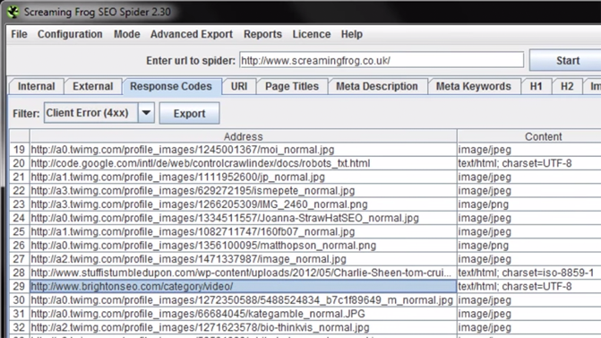Image resolution: width=601 pixels, height=338 pixels.
Task: Switch to the H1 tab
Action: [x=536, y=86]
